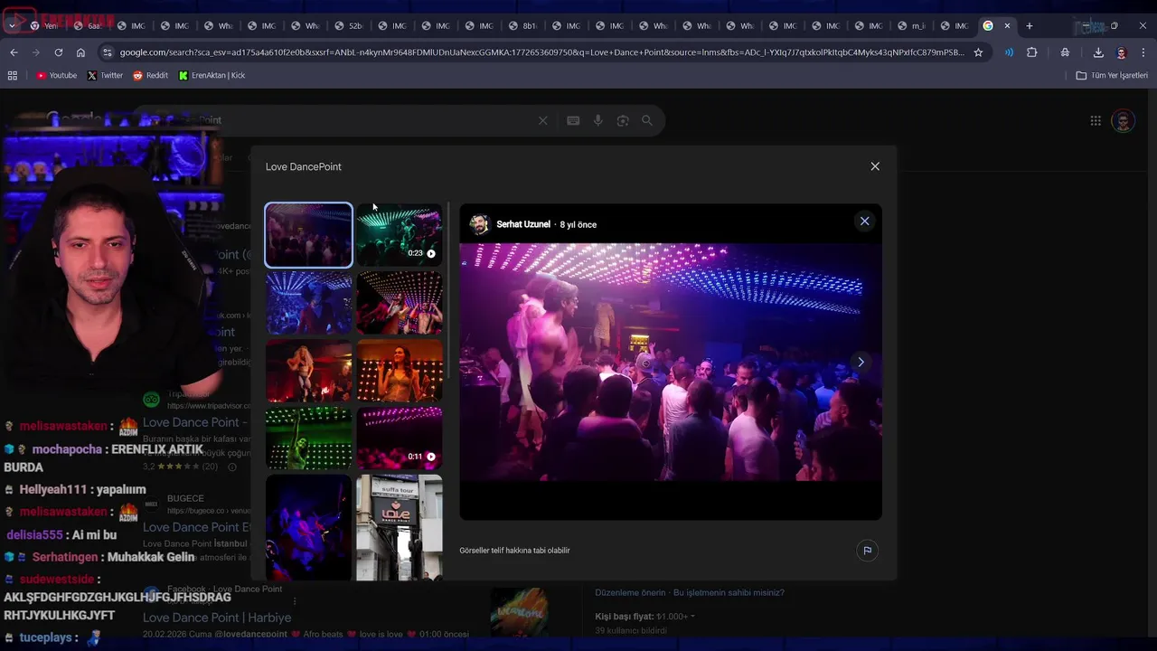The image size is (1157, 651).
Task: Report the photo with the flag icon
Action: [x=867, y=550]
